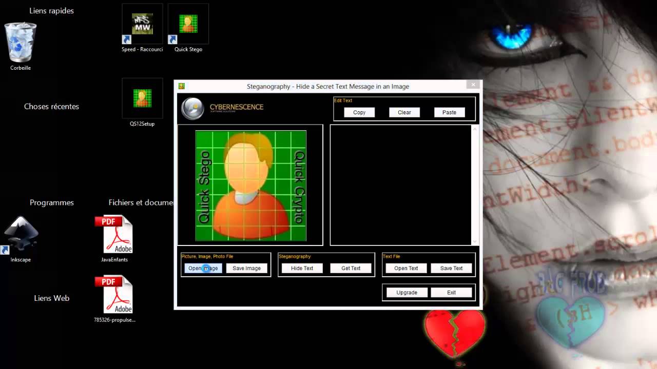Screen dimensions: 657x369
Task: Click the Quick Stego preview image
Action: 251,186
